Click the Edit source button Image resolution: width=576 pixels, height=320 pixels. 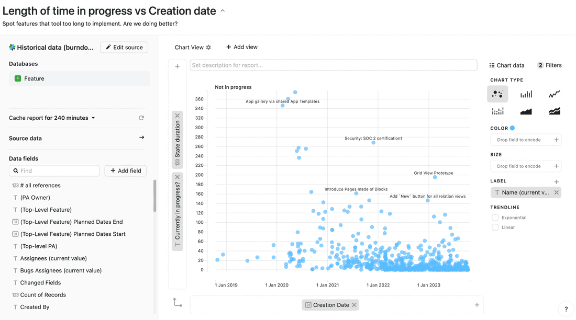click(124, 48)
